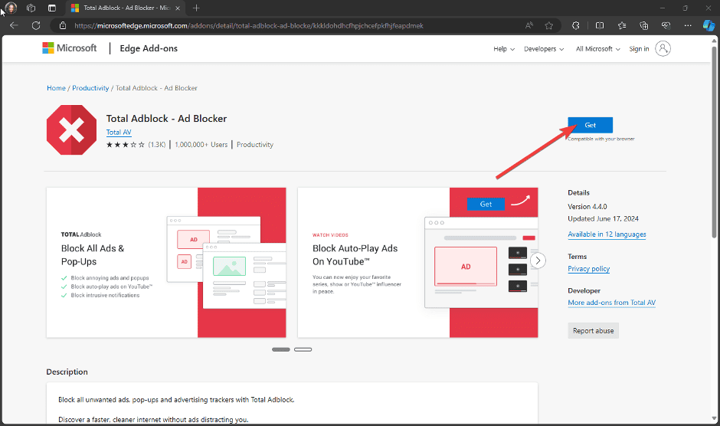The image size is (720, 426).
Task: Click 'Updated June 17, 2024' text
Action: point(603,218)
